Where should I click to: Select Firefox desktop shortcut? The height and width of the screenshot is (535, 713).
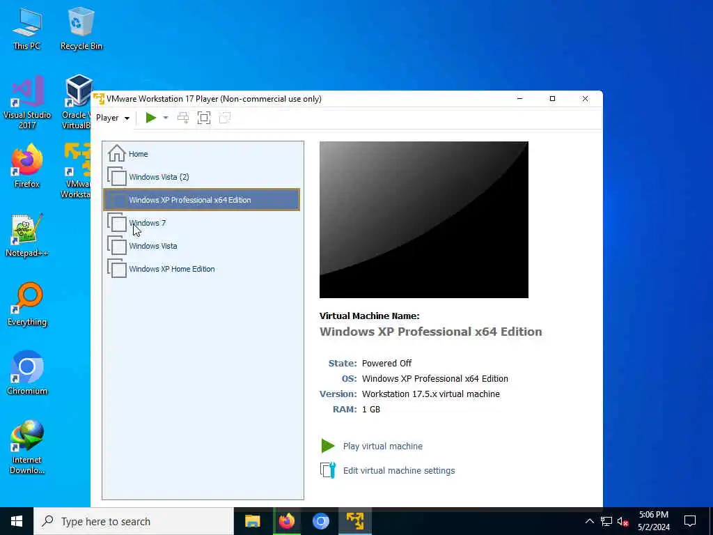click(x=27, y=166)
